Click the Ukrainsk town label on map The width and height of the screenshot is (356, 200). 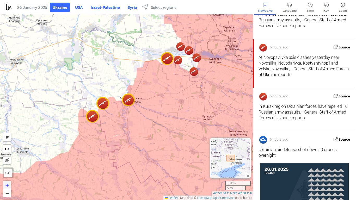pyautogui.click(x=229, y=29)
